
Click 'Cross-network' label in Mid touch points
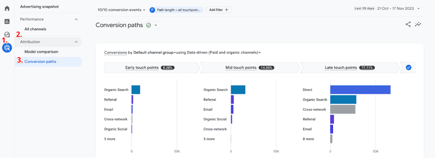[215, 129]
